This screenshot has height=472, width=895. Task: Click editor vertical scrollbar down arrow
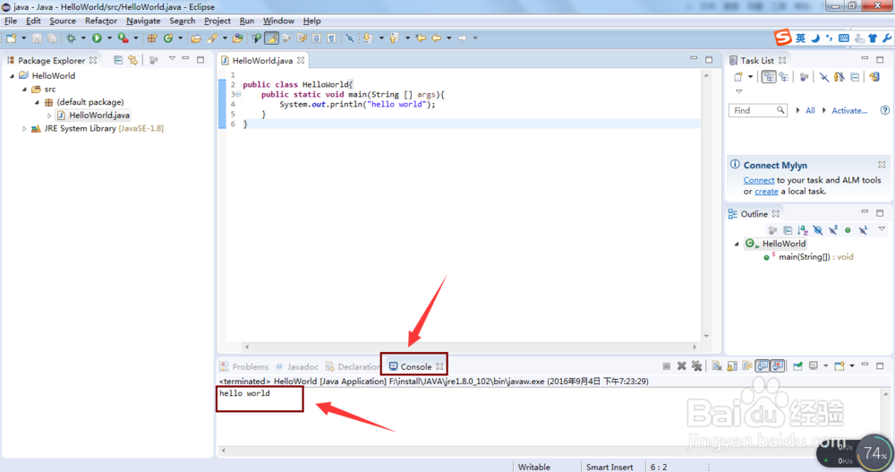707,336
